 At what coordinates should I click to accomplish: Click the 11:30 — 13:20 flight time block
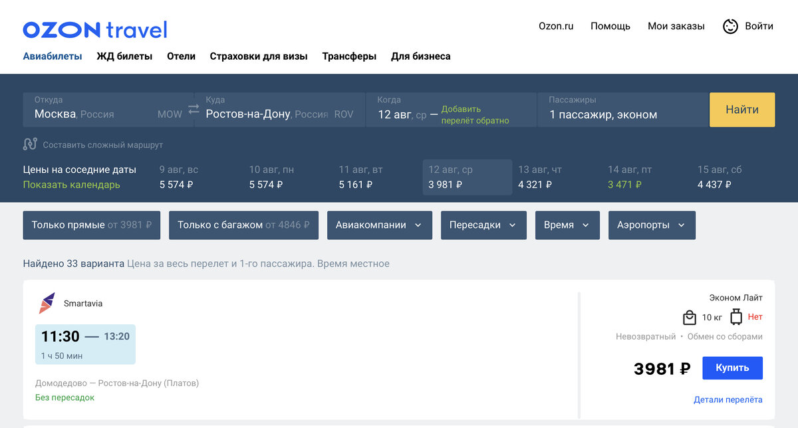coord(85,344)
